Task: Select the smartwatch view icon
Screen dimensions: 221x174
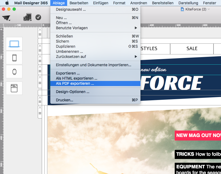Action: point(14,72)
